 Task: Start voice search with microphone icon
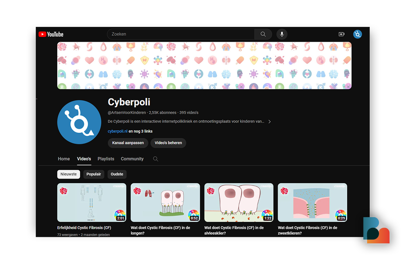click(282, 34)
